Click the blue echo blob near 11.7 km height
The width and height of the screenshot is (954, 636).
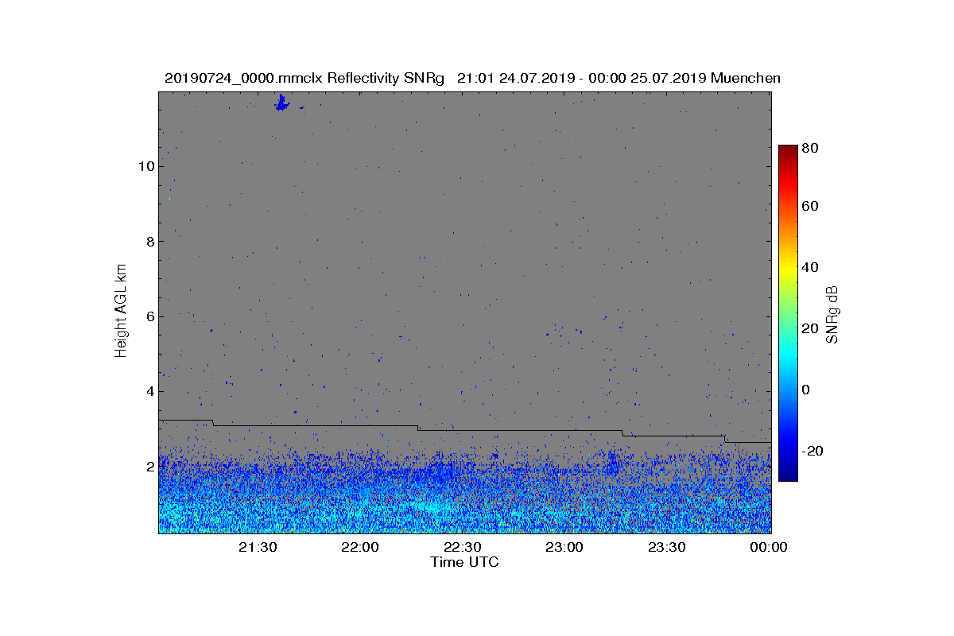click(x=282, y=103)
